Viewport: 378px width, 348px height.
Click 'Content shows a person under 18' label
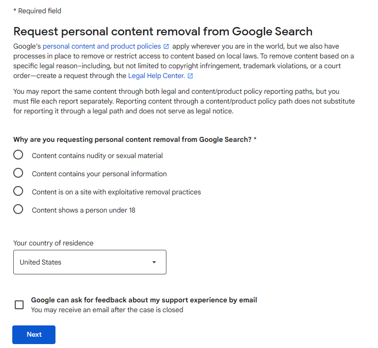83,210
